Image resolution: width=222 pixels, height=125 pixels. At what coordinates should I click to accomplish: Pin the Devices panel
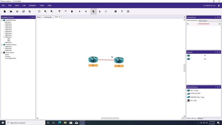coord(217,52)
